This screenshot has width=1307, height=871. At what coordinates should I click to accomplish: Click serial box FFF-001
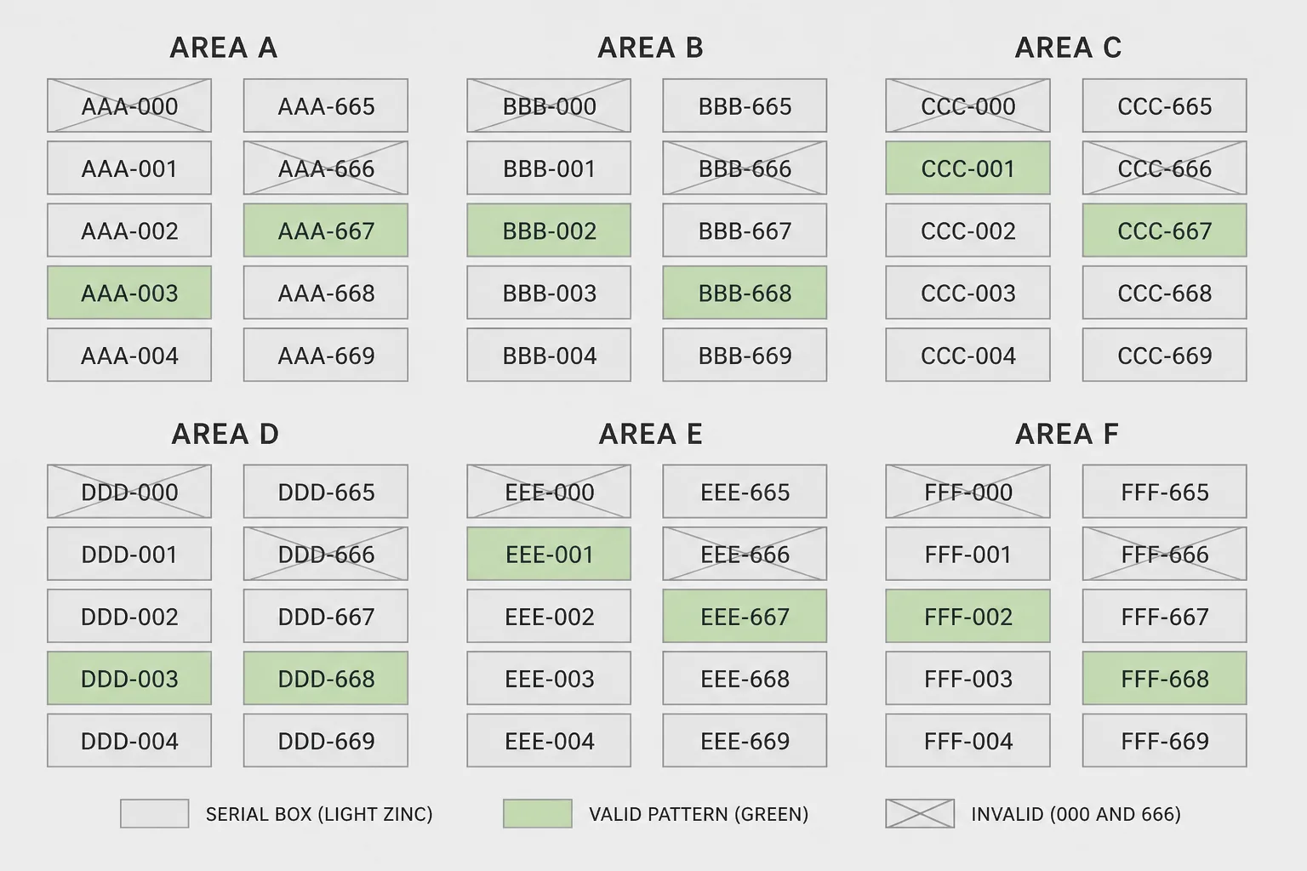coord(967,554)
